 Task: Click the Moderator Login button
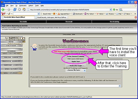tap(76, 66)
